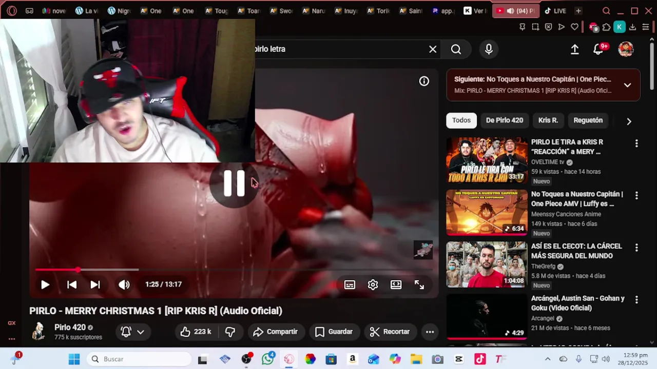This screenshot has width=657, height=369.
Task: Mute the video volume speaker icon
Action: click(124, 284)
